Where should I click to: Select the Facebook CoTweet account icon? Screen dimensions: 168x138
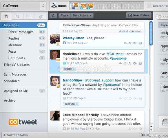[76, 6]
